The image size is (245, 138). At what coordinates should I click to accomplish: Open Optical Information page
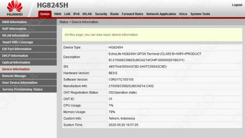pos(28,62)
